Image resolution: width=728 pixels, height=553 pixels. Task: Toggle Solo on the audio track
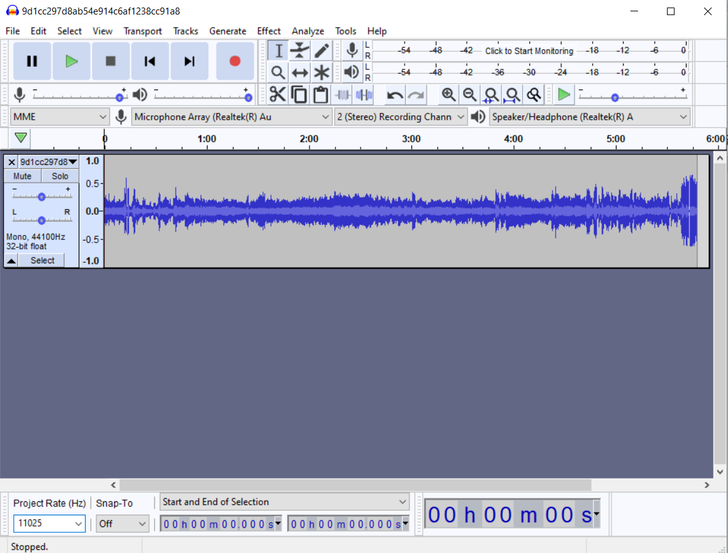(60, 176)
